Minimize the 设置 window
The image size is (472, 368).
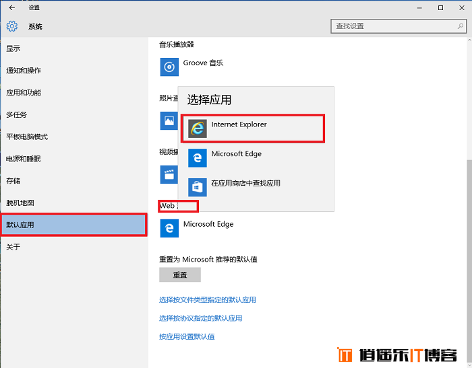tap(419, 8)
